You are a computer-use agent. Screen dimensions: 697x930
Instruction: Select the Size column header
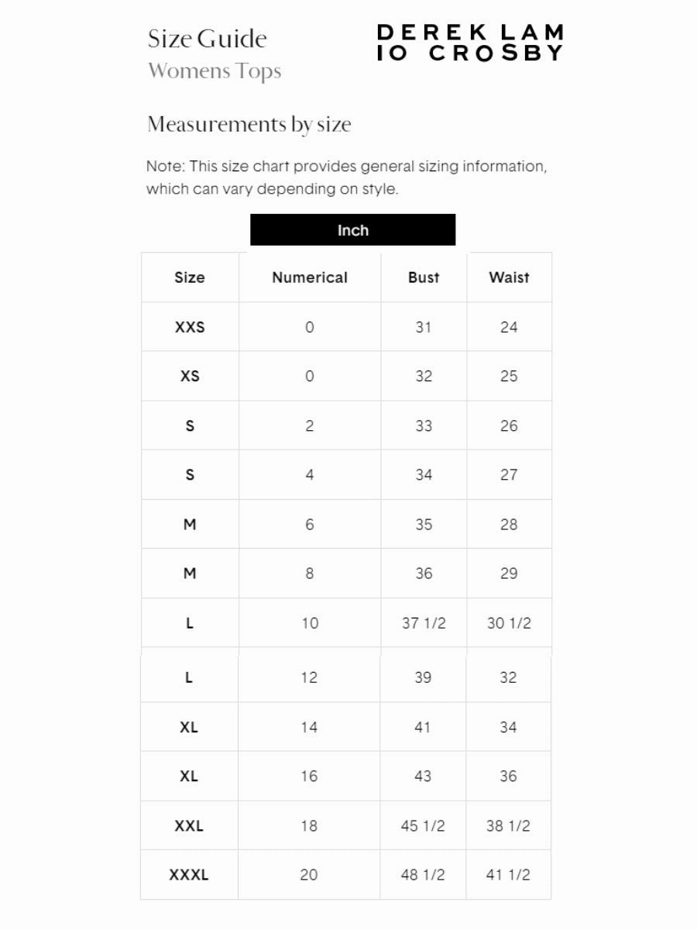pyautogui.click(x=190, y=277)
